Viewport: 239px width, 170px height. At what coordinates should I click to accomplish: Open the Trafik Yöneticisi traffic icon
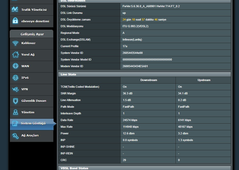click(15, 9)
